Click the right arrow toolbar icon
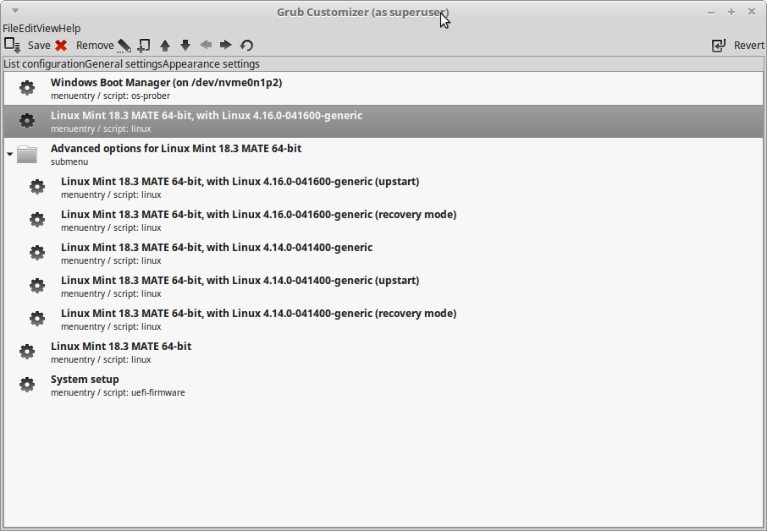This screenshot has height=531, width=767. 226,46
